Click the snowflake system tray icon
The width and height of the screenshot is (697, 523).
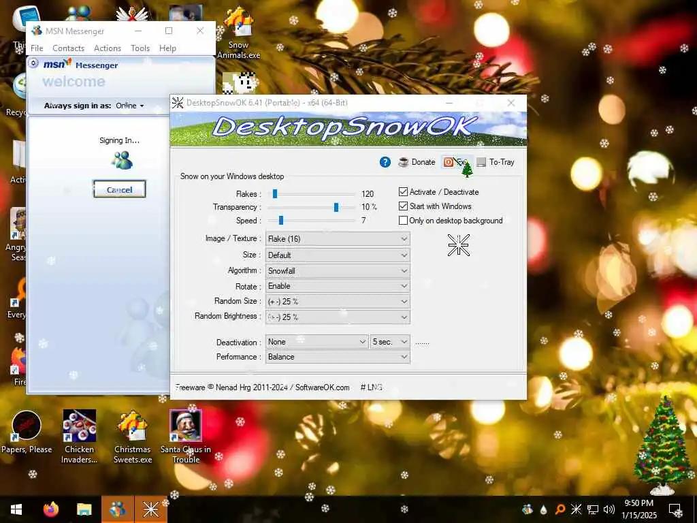pos(576,509)
